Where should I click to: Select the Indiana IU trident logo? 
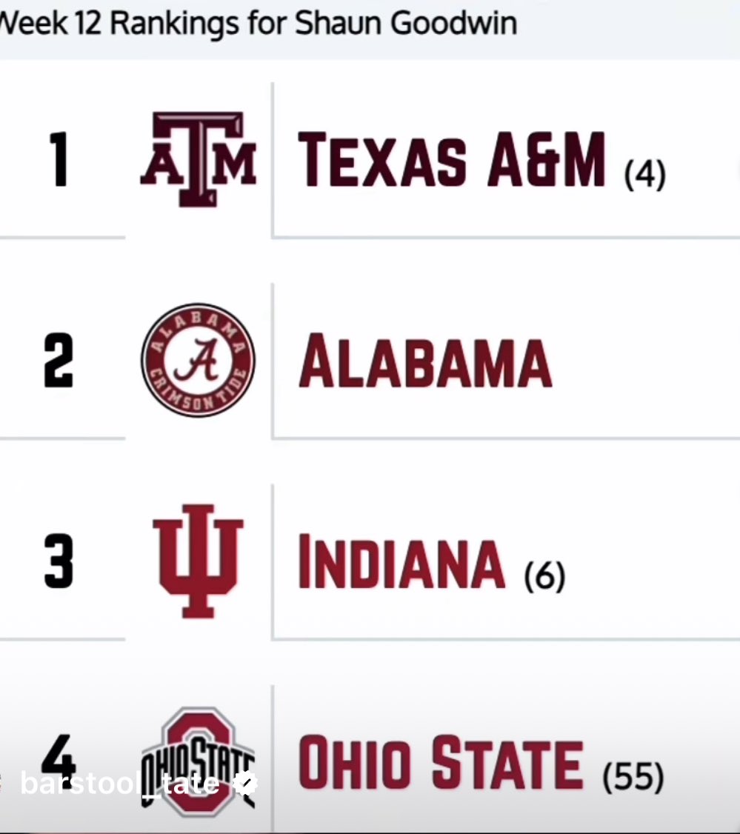point(198,561)
